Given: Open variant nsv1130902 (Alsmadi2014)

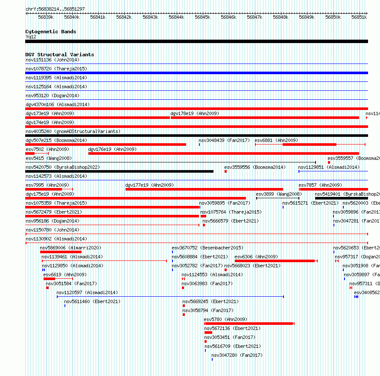Looking at the screenshot, I should (x=56, y=239).
